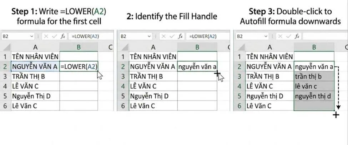Select cell containing 'trần thị b' in Step 3

[314, 76]
